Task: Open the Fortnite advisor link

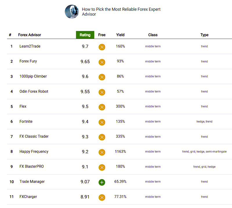Action: pos(26,121)
